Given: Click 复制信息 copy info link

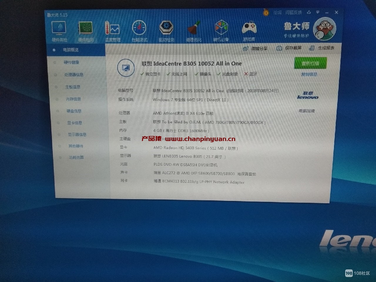Looking at the screenshot, I should coord(309,75).
